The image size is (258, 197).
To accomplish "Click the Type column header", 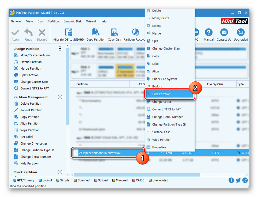I will coord(242,84).
